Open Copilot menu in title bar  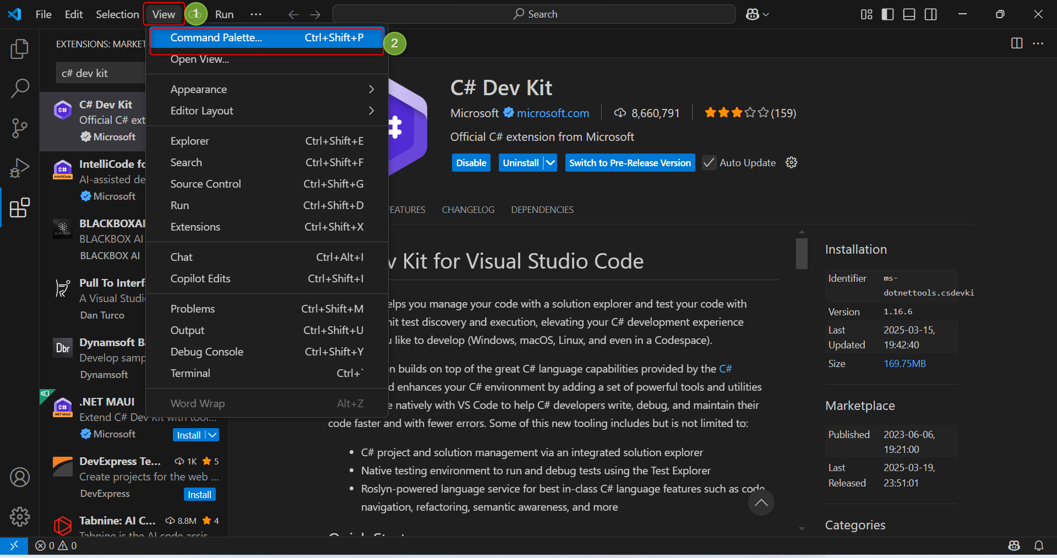[758, 14]
